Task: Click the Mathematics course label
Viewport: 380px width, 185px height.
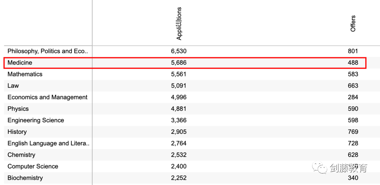Action: (25, 74)
